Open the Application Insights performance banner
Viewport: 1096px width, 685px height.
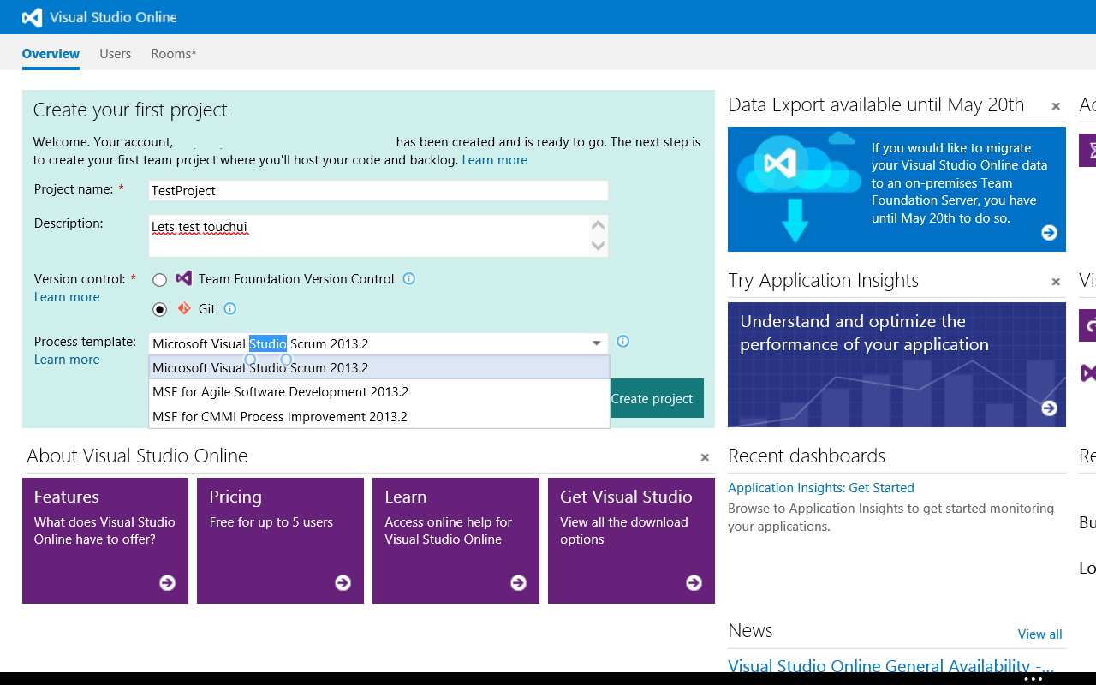click(896, 365)
